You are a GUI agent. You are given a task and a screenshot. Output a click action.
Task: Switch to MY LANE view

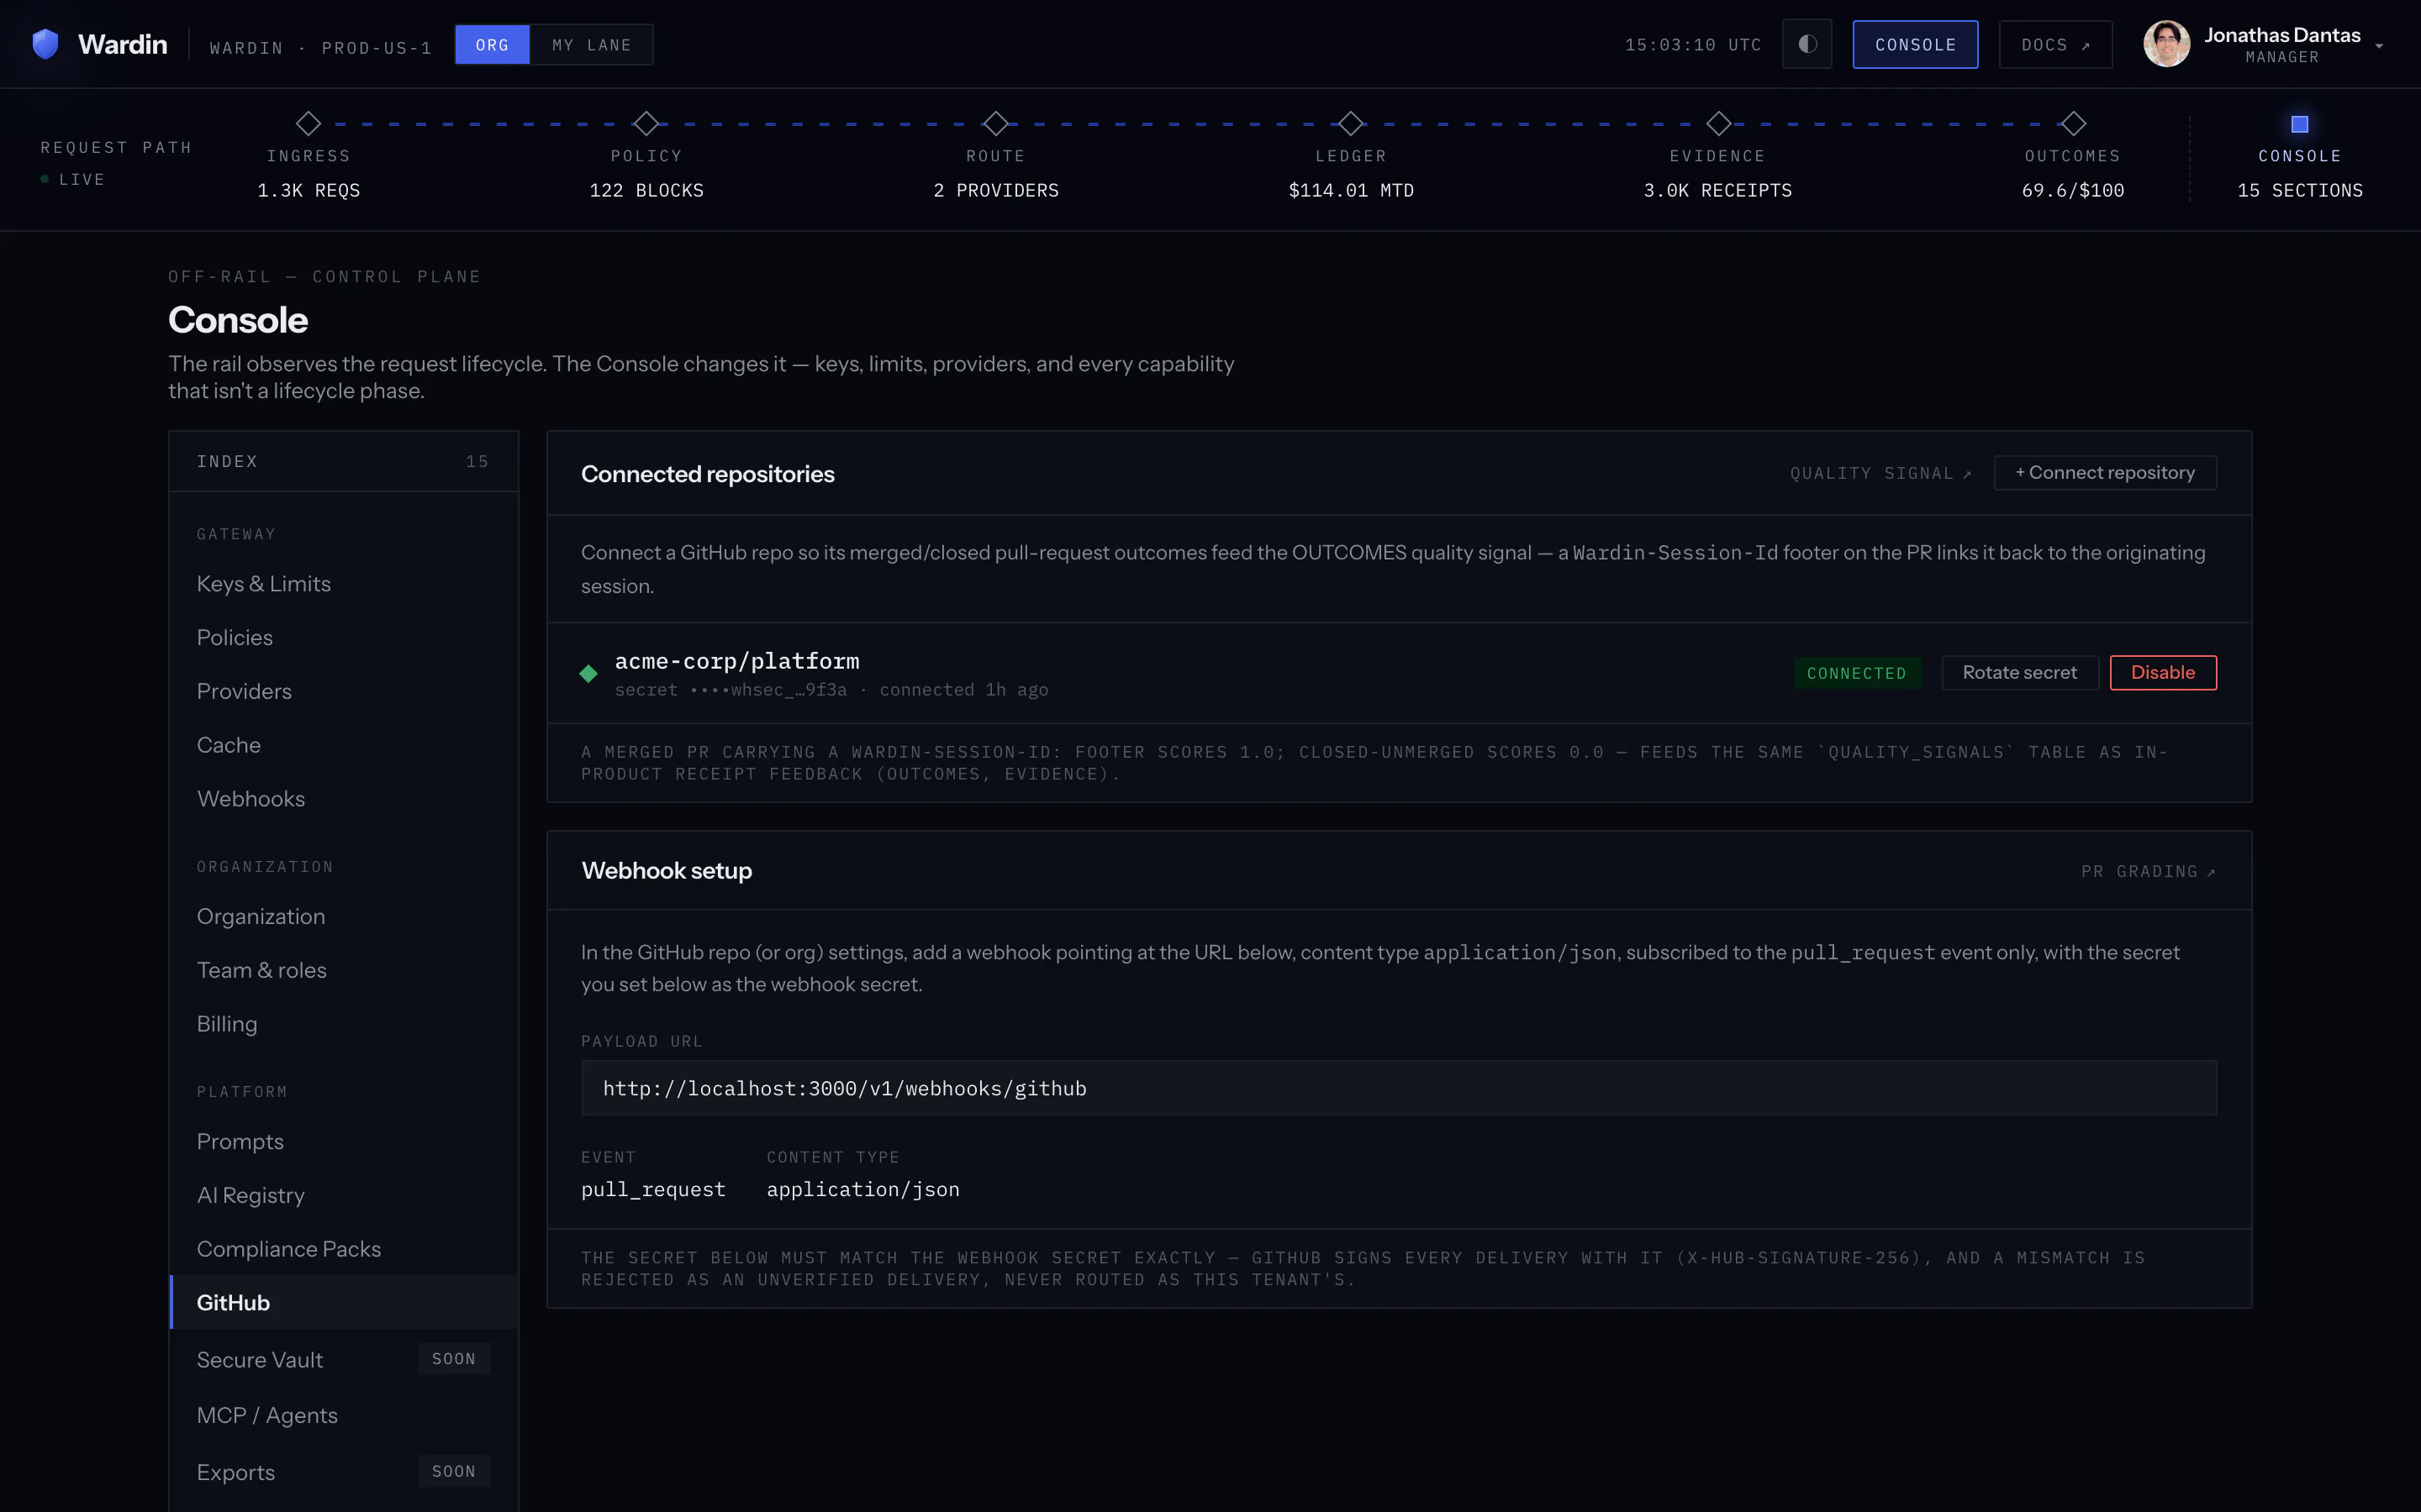pos(591,45)
